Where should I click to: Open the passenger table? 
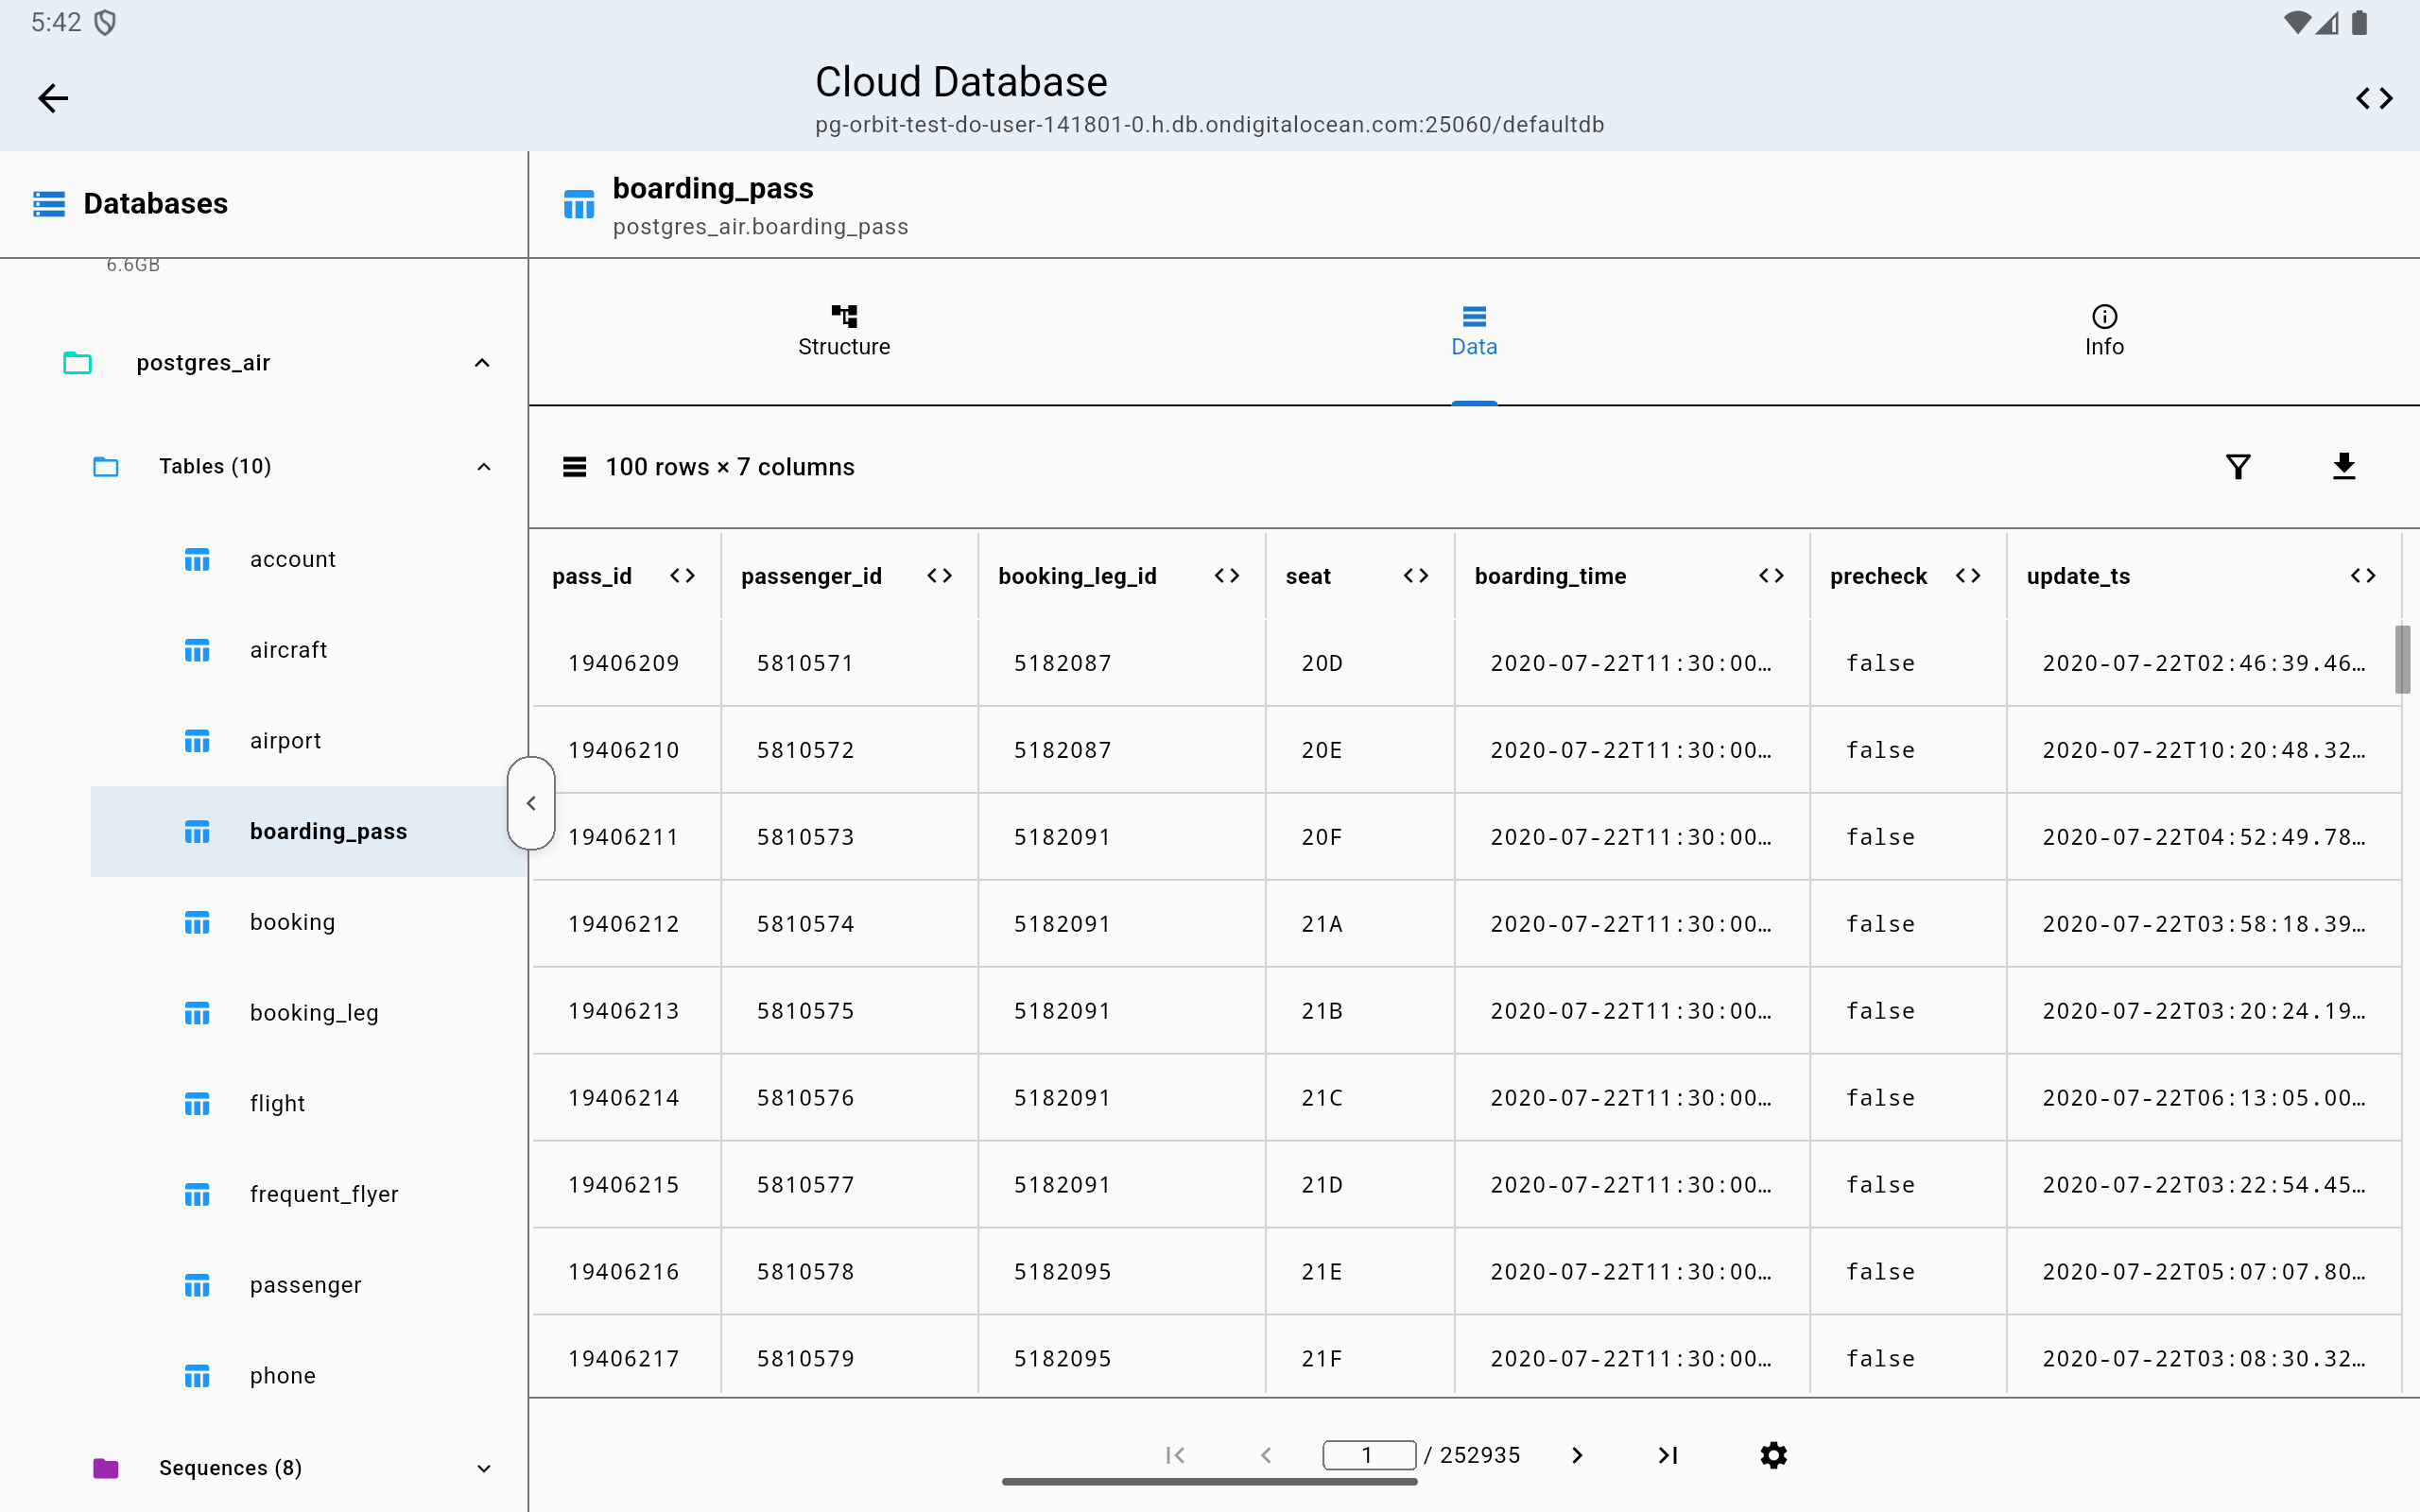pyautogui.click(x=308, y=1285)
